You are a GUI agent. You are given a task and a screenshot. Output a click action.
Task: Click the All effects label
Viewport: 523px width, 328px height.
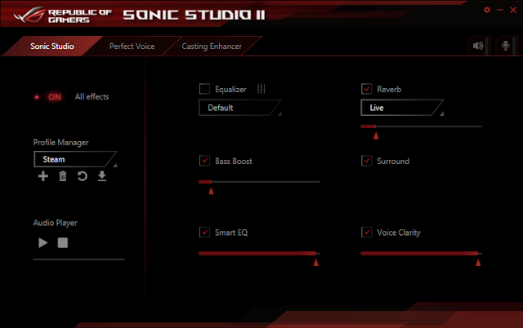(92, 96)
